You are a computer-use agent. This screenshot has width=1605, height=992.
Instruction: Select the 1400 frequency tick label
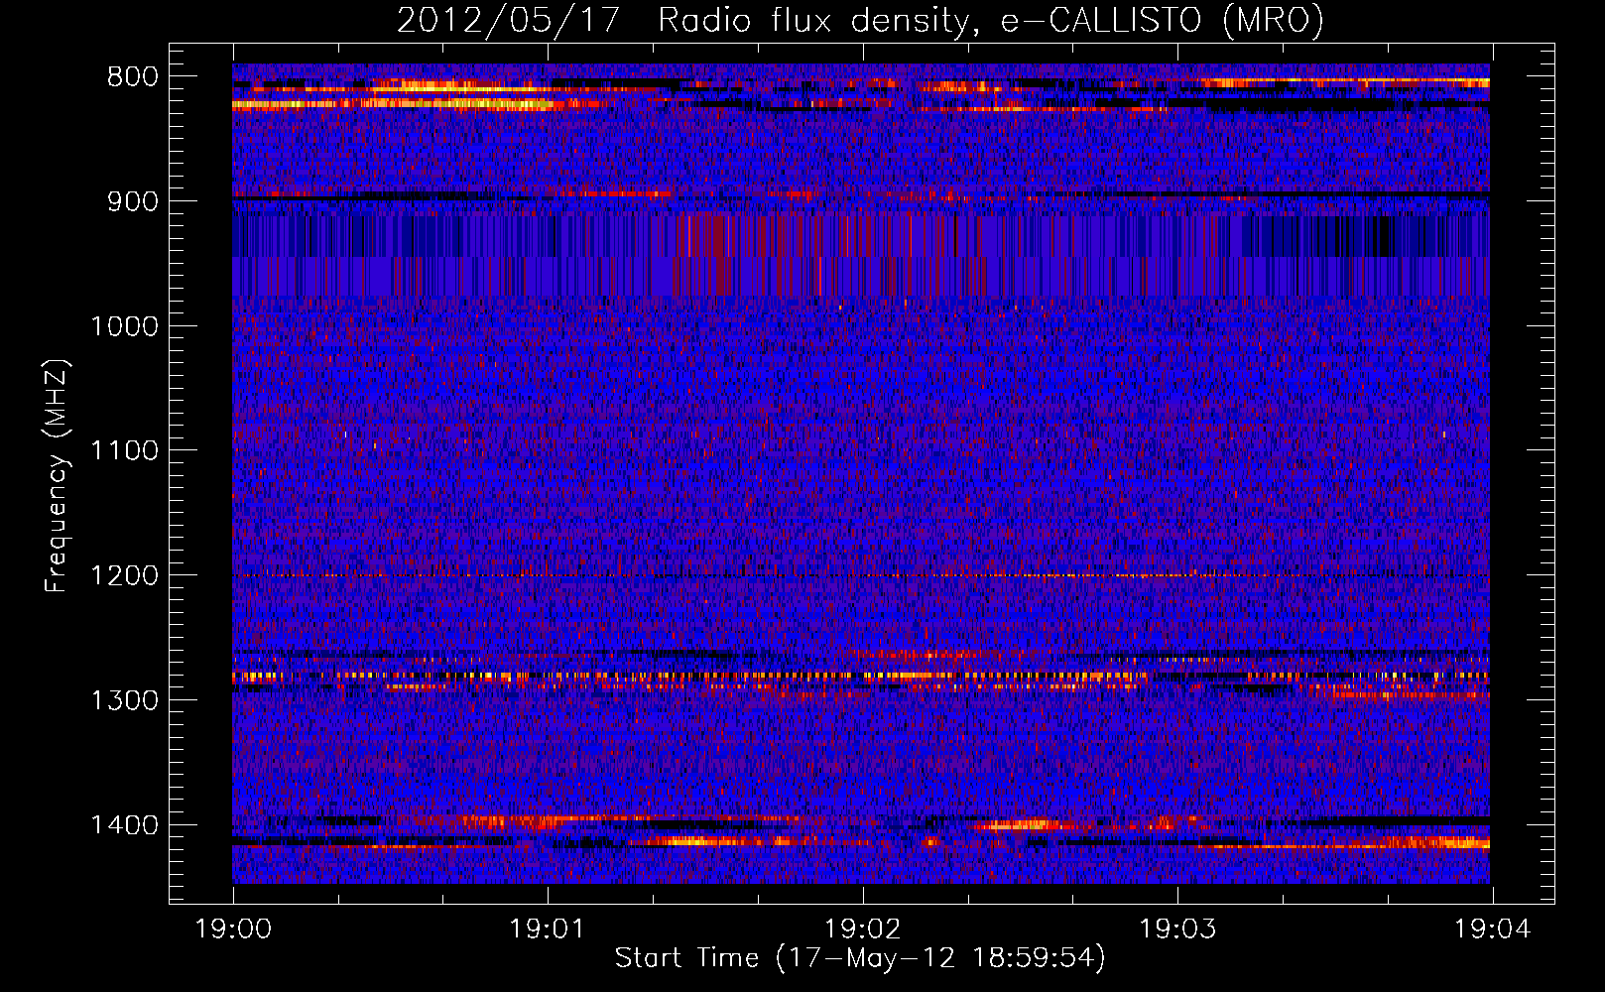125,825
